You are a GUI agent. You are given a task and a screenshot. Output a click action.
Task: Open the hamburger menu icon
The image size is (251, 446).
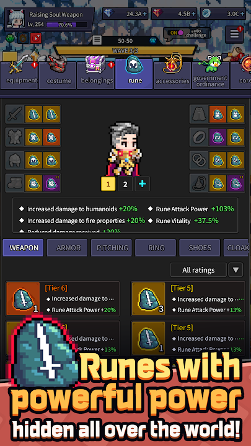(x=234, y=34)
